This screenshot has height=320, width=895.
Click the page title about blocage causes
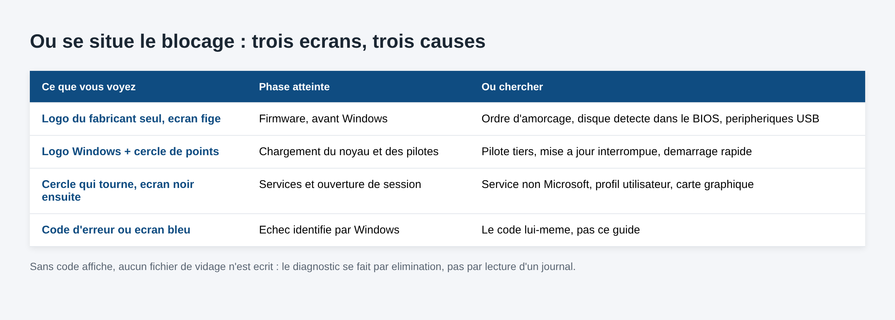(x=257, y=41)
